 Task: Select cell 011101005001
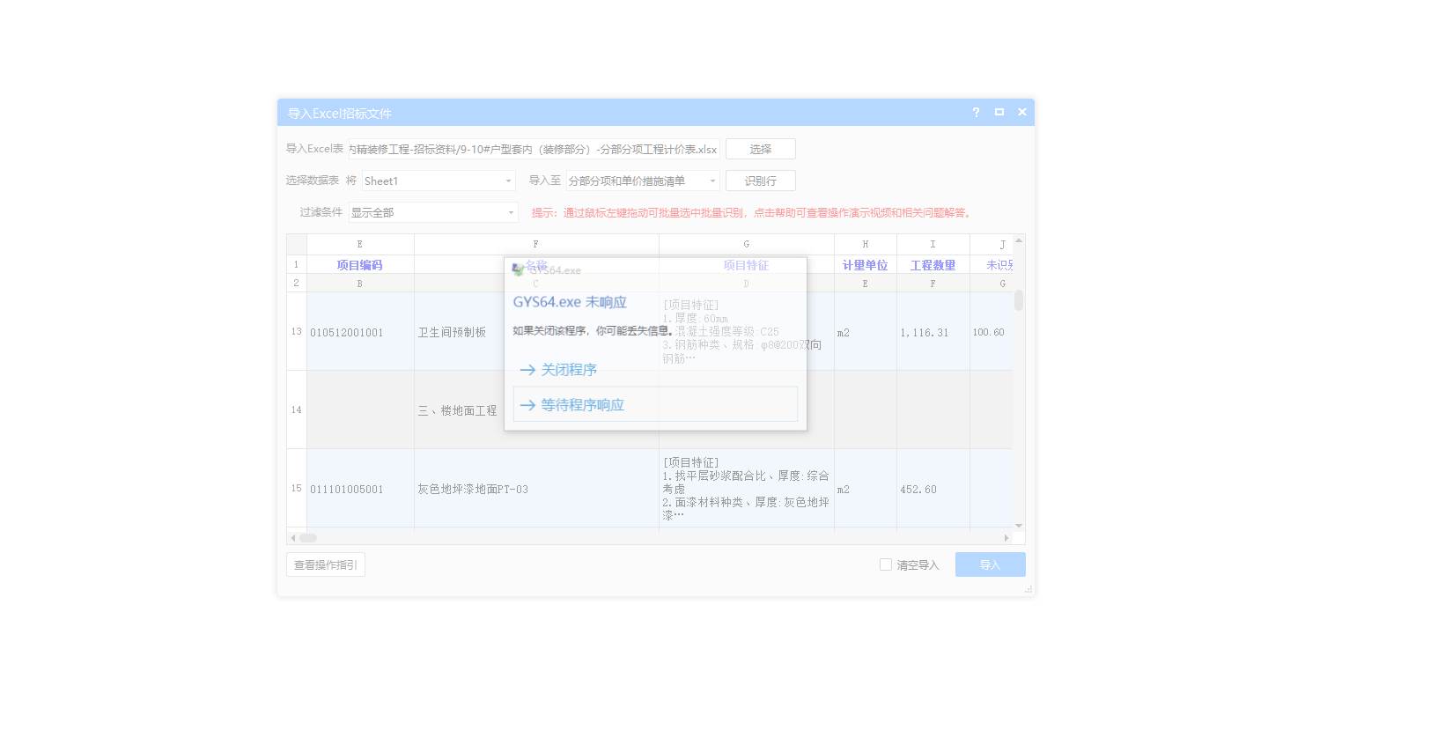(360, 489)
